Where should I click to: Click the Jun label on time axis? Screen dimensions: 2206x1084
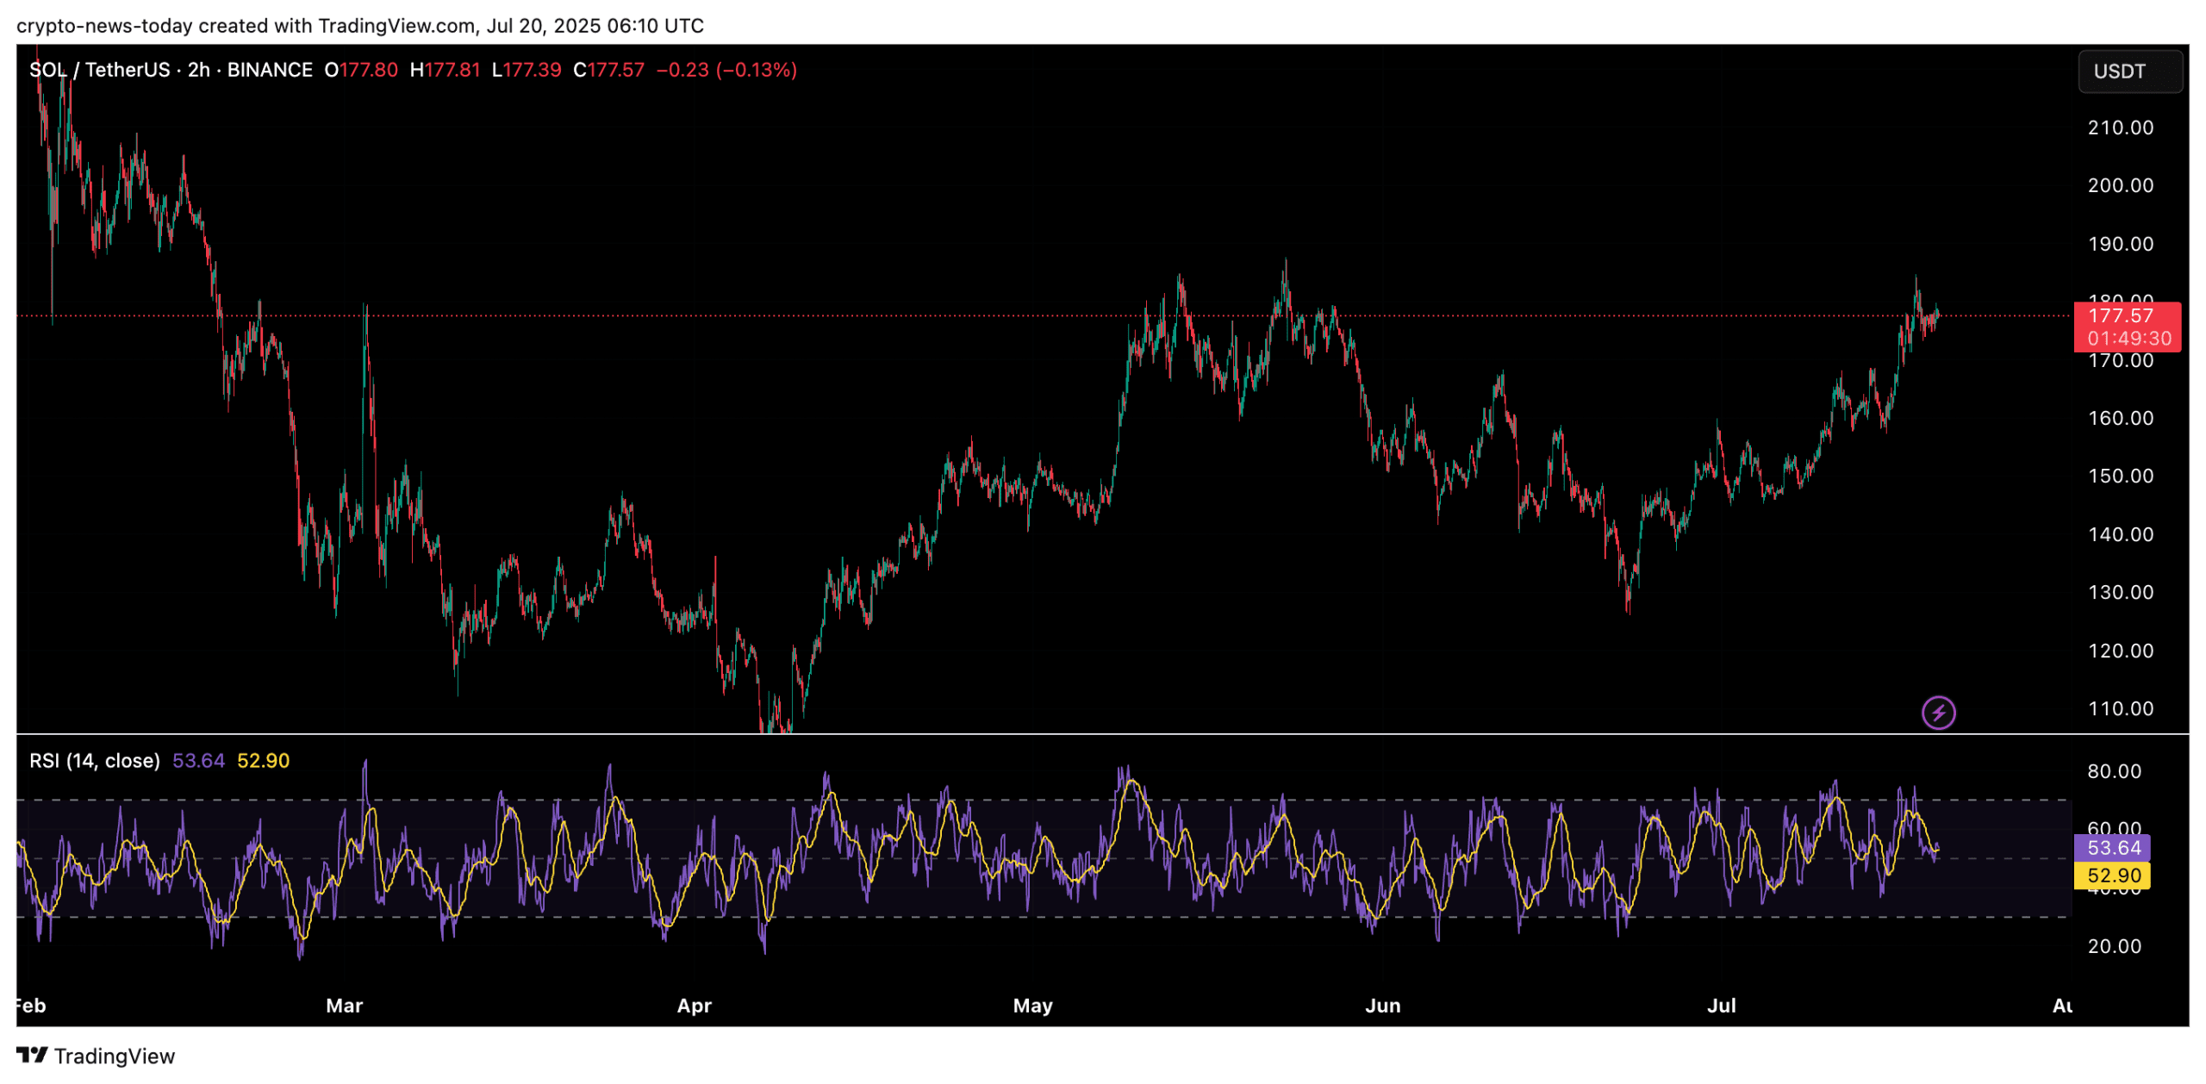(x=1382, y=1006)
